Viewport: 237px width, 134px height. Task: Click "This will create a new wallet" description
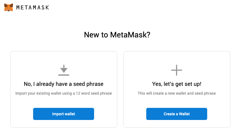tap(177, 93)
